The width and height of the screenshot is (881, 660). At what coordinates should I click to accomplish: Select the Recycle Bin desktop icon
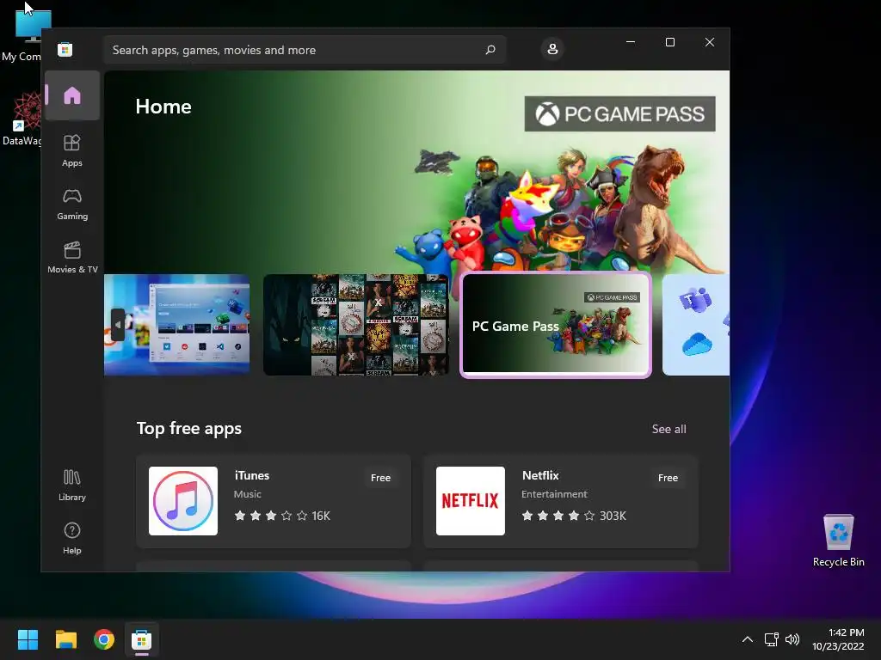(x=838, y=541)
